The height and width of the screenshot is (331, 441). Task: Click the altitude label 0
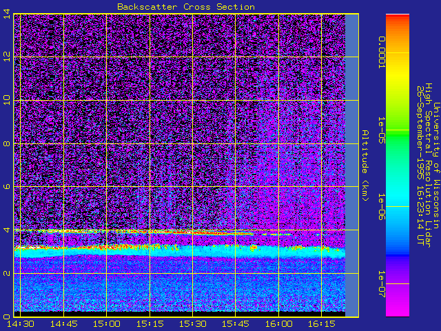(x=7, y=317)
